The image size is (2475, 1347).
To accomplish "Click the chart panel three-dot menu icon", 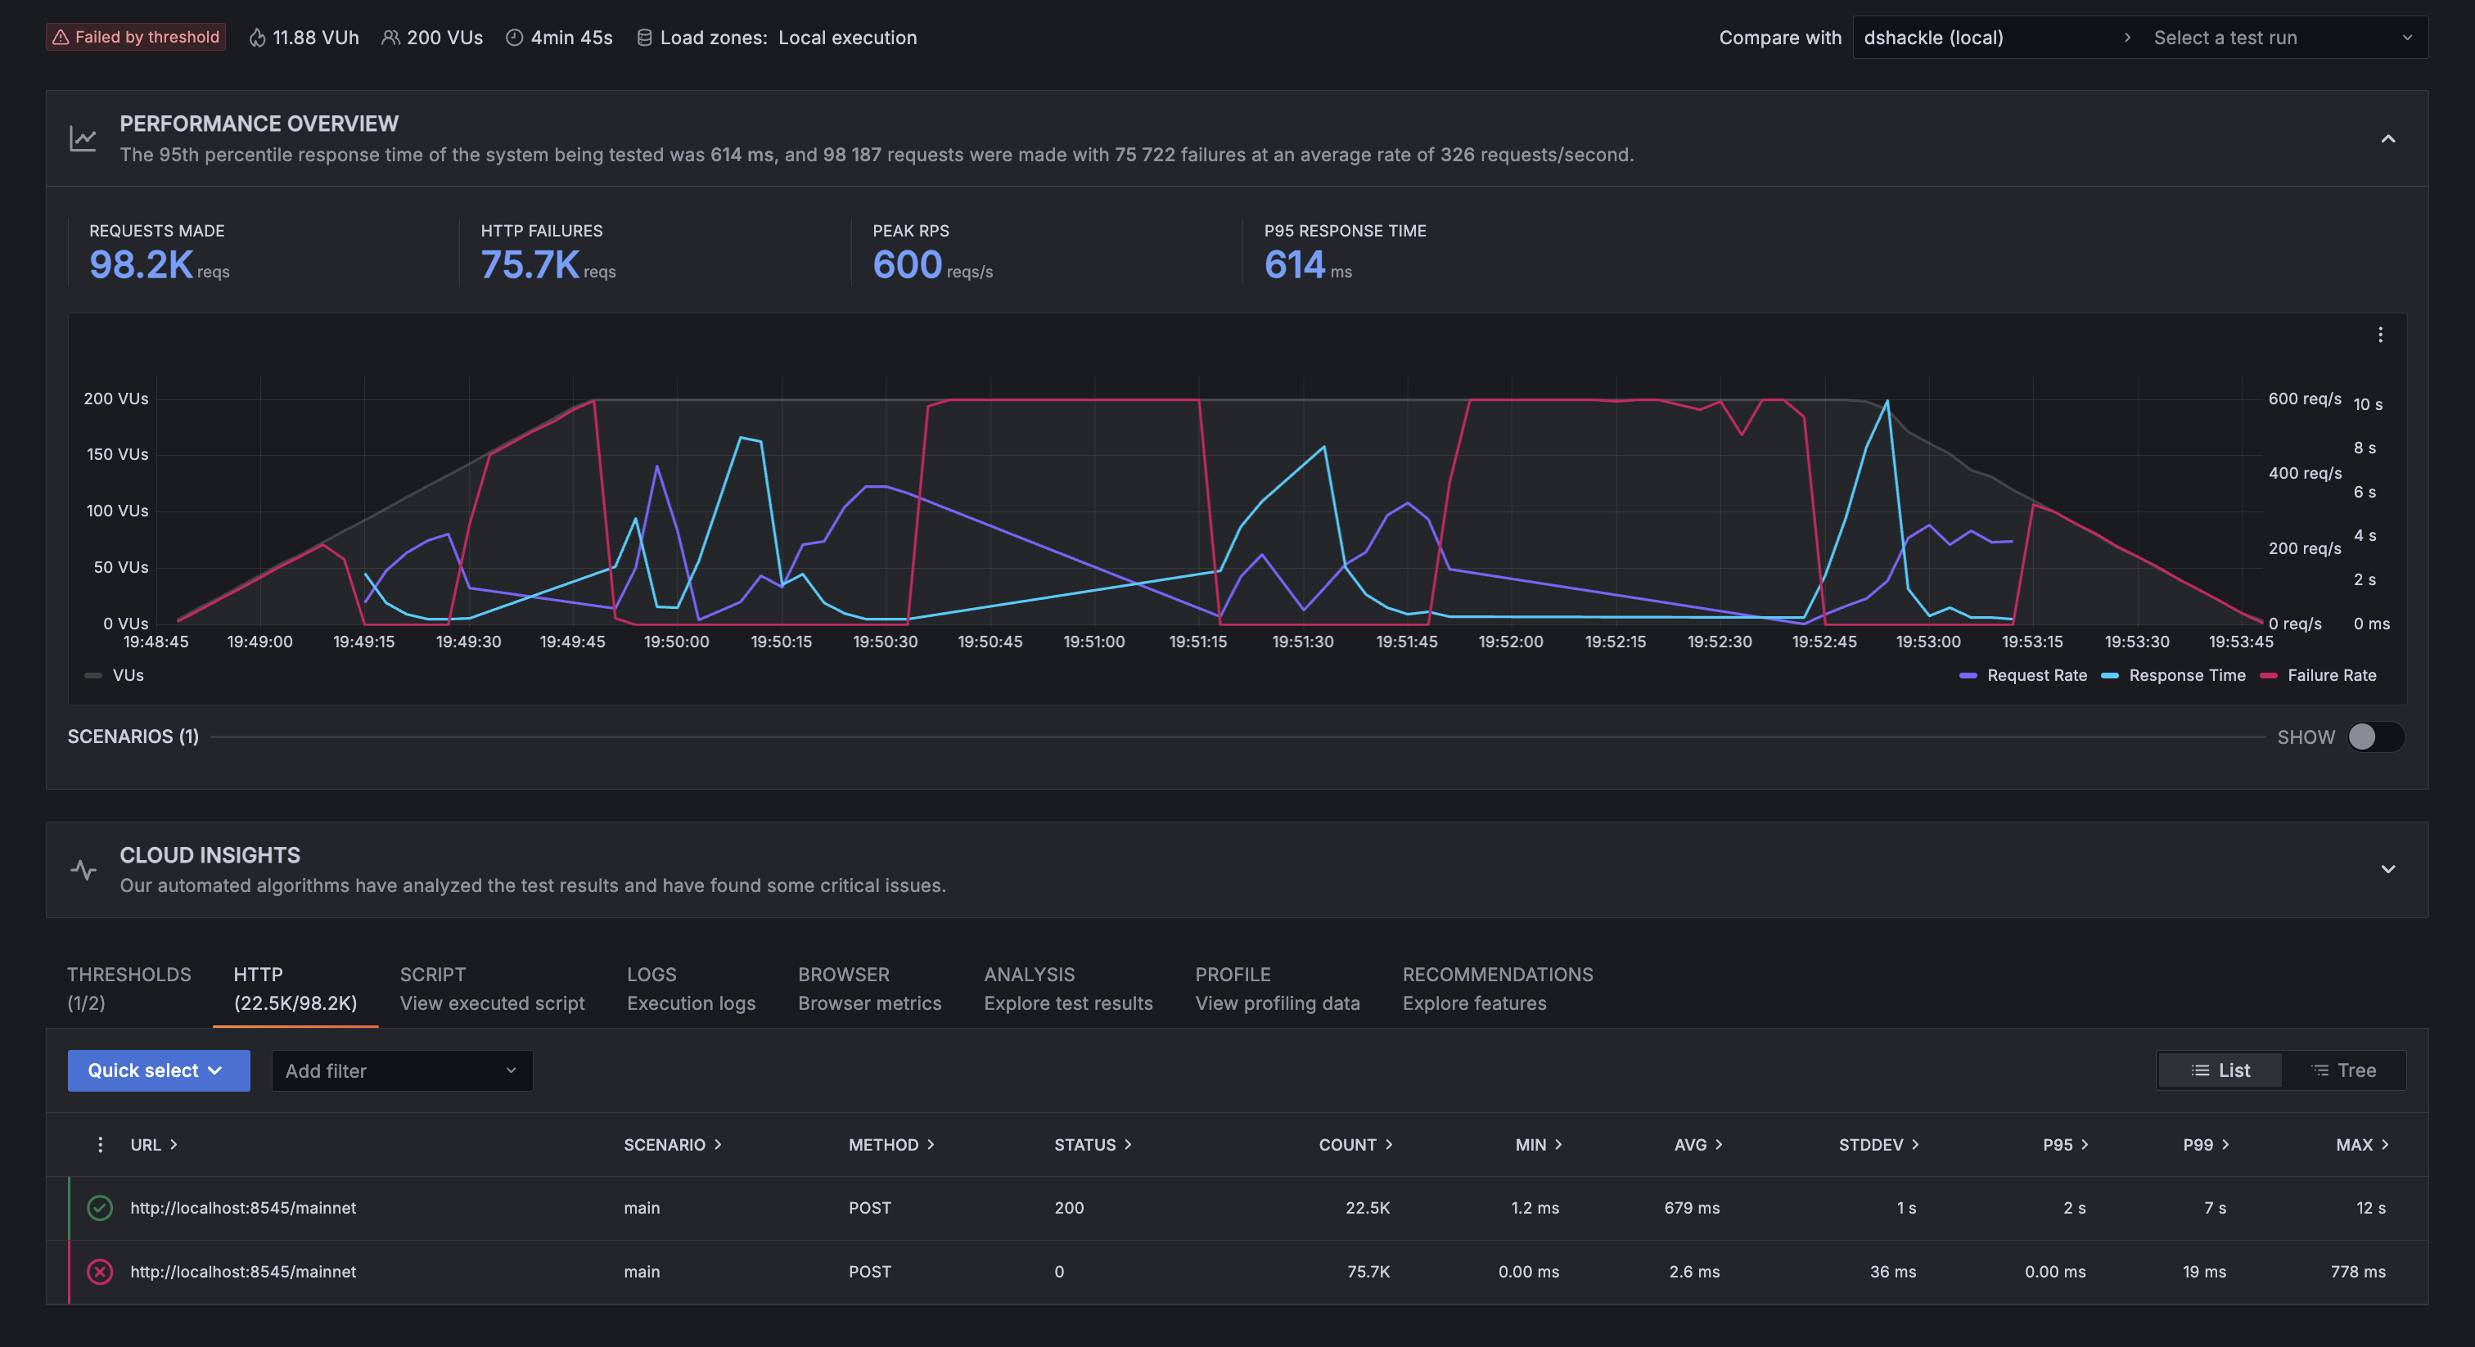I will click(2380, 335).
